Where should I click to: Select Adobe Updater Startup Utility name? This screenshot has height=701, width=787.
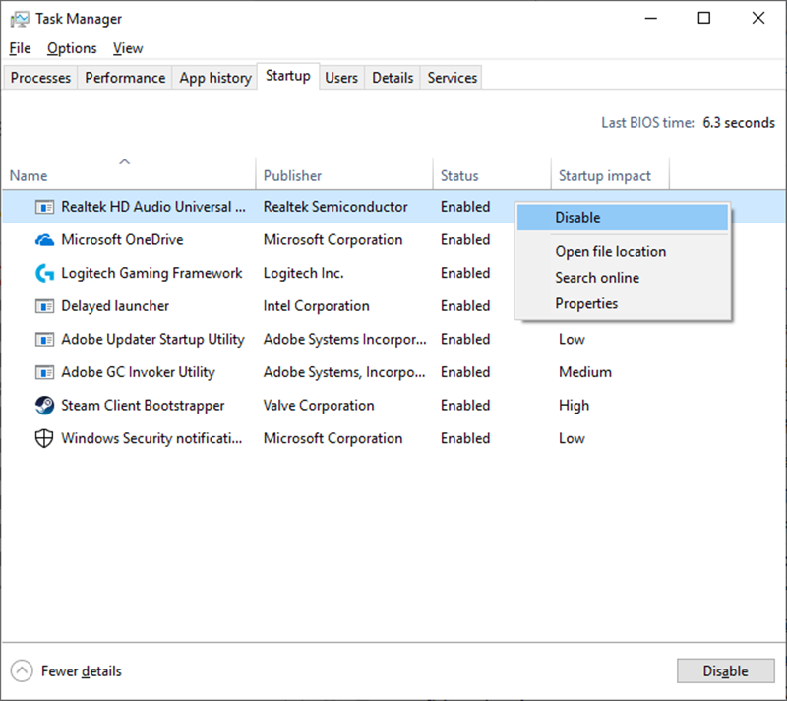(x=152, y=340)
